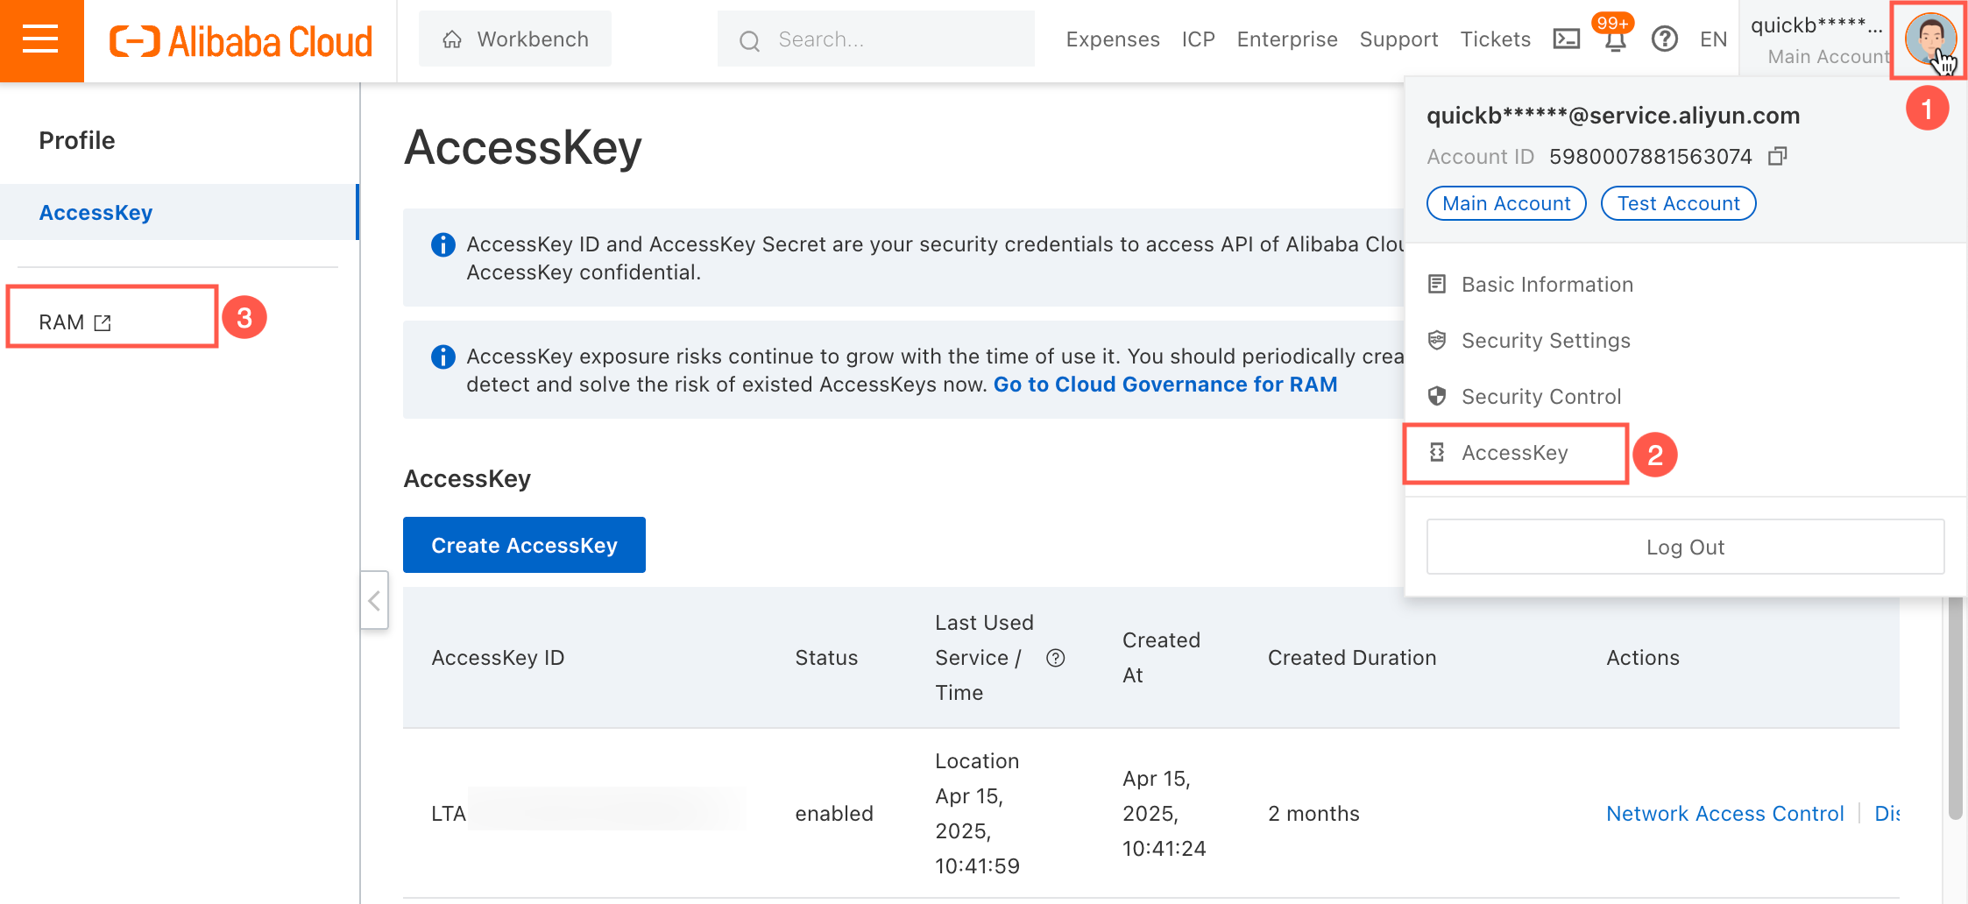1968x904 pixels.
Task: Choose AccessKey in account dropdown menu
Action: pos(1516,453)
